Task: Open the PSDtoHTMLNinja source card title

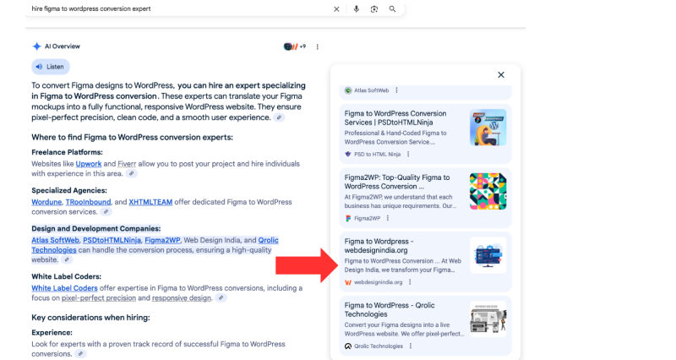Action: click(395, 117)
